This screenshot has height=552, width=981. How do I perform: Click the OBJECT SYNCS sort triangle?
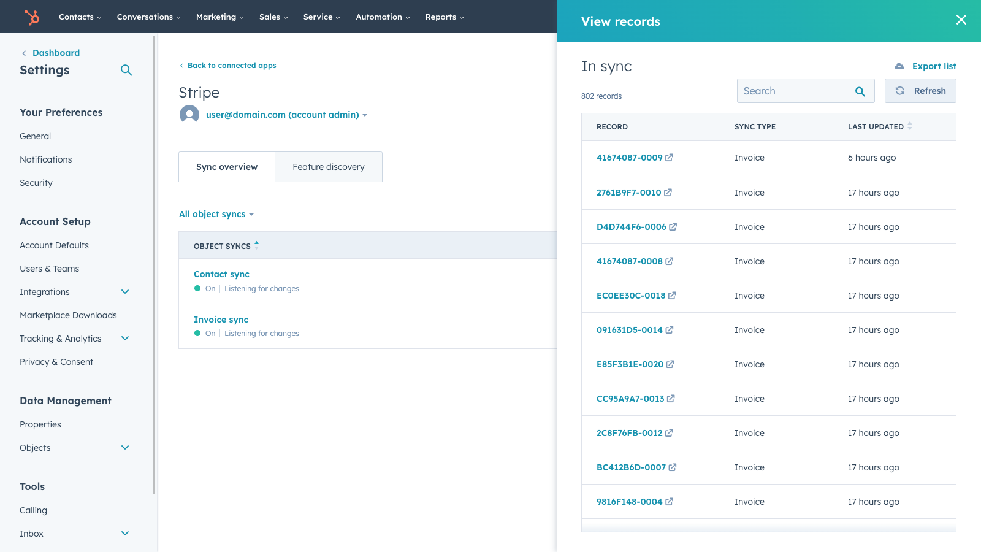[x=256, y=243]
